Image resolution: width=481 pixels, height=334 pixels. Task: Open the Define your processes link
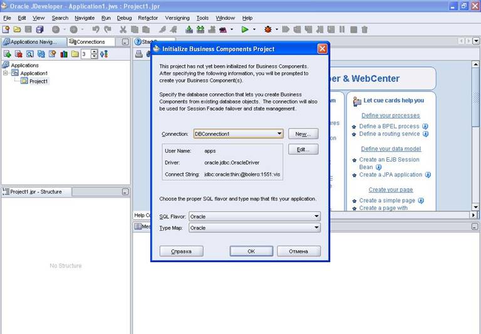[x=391, y=115]
